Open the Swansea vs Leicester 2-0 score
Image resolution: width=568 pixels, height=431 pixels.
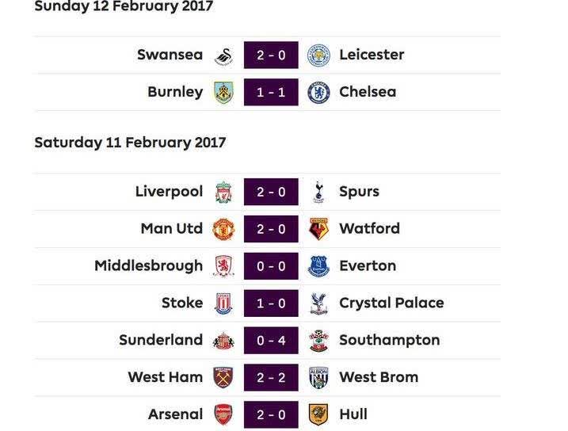tap(271, 55)
